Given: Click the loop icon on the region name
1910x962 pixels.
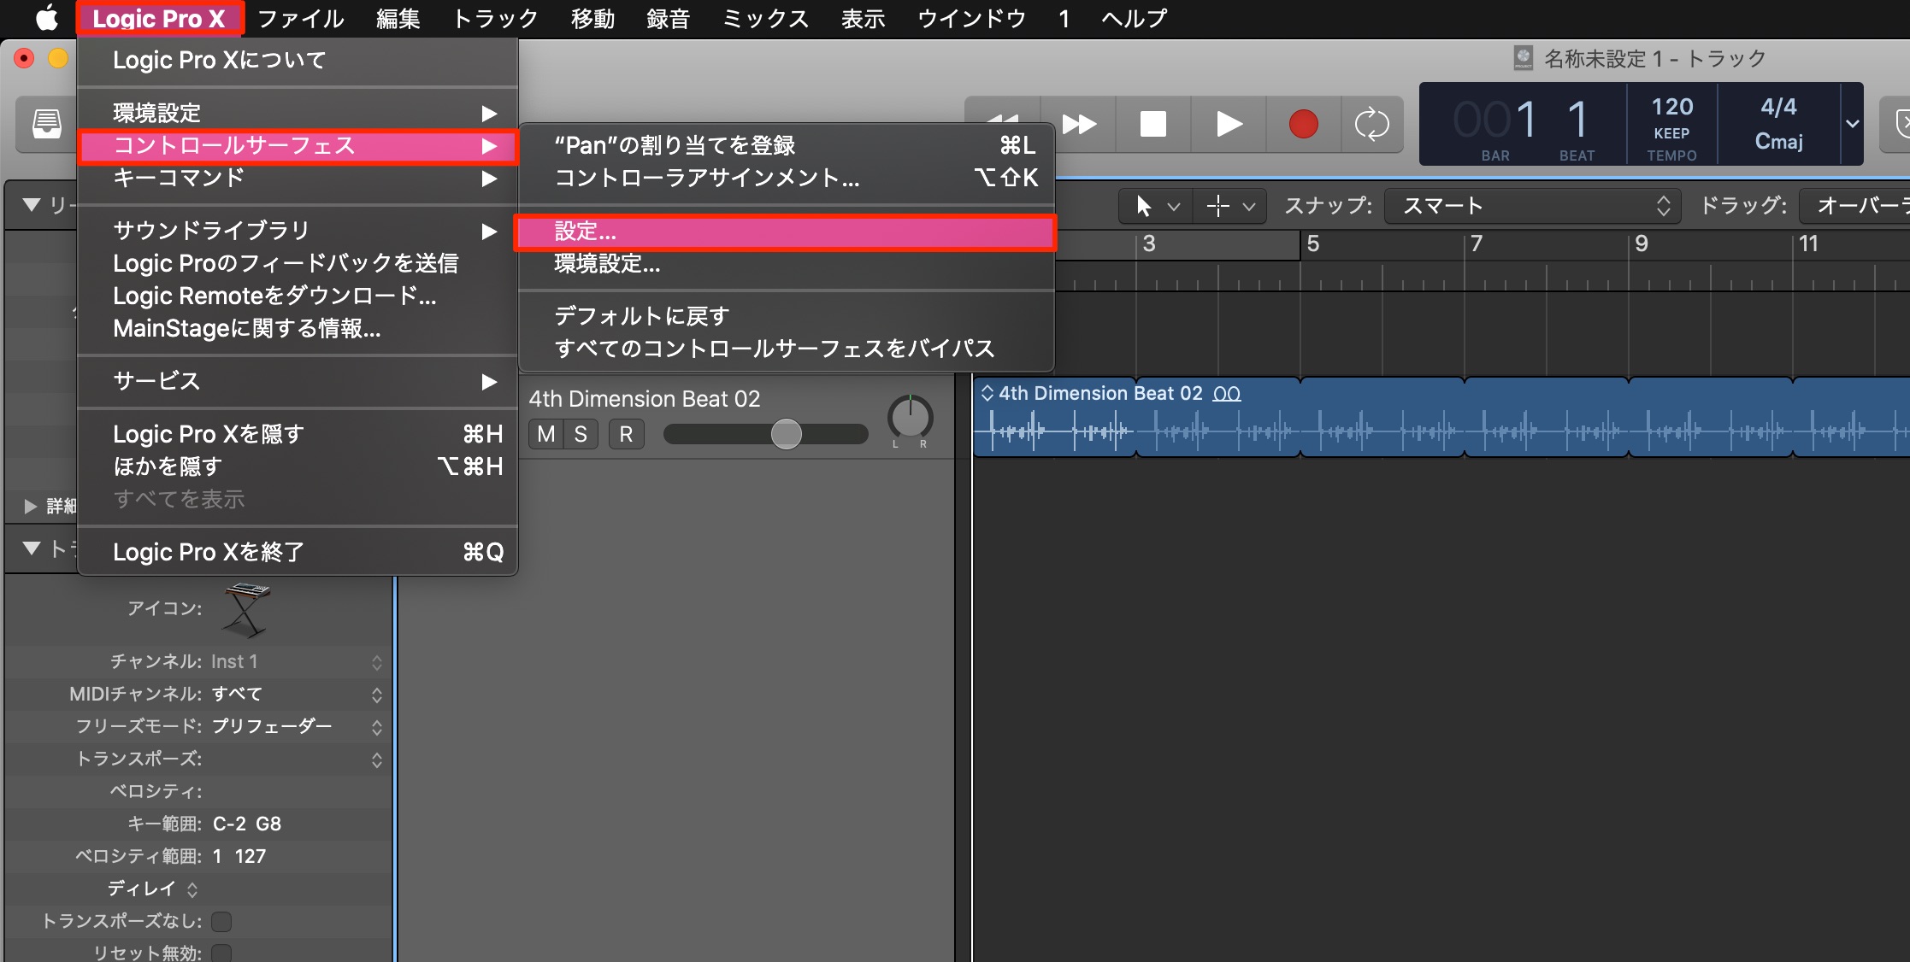Looking at the screenshot, I should click(x=1227, y=394).
